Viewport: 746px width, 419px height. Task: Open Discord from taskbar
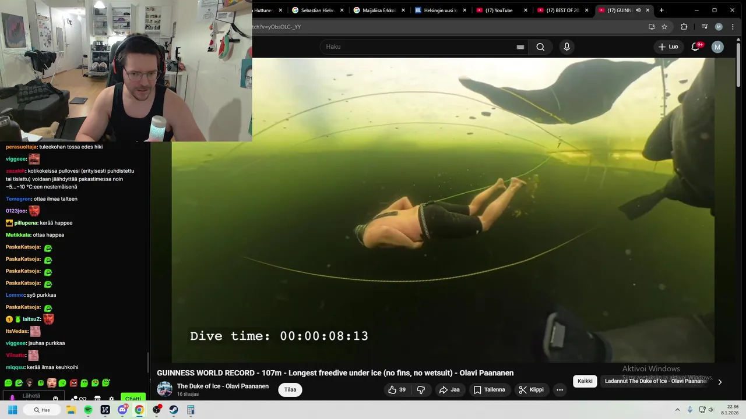point(122,410)
